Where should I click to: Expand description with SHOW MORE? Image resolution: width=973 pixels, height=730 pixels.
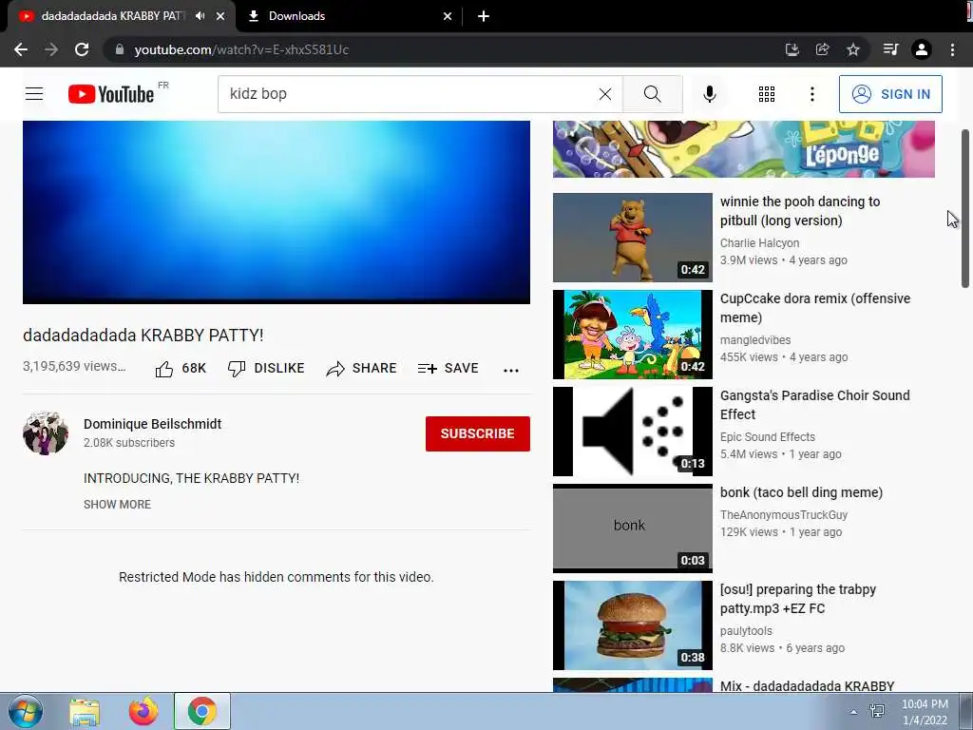(117, 505)
